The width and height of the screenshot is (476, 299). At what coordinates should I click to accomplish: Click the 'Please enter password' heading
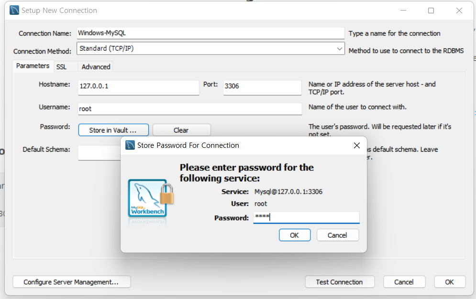pyautogui.click(x=246, y=173)
